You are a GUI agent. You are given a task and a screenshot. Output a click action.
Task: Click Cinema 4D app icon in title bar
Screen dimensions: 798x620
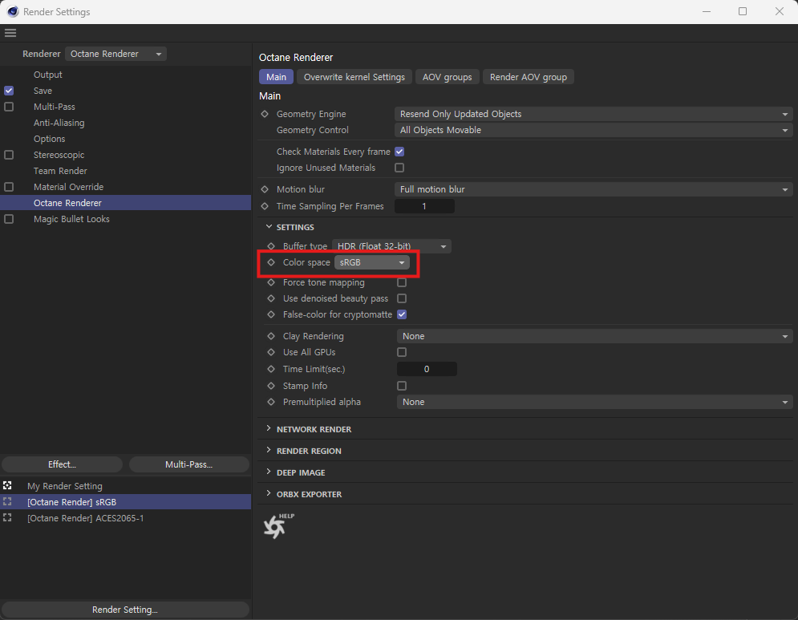pyautogui.click(x=12, y=11)
